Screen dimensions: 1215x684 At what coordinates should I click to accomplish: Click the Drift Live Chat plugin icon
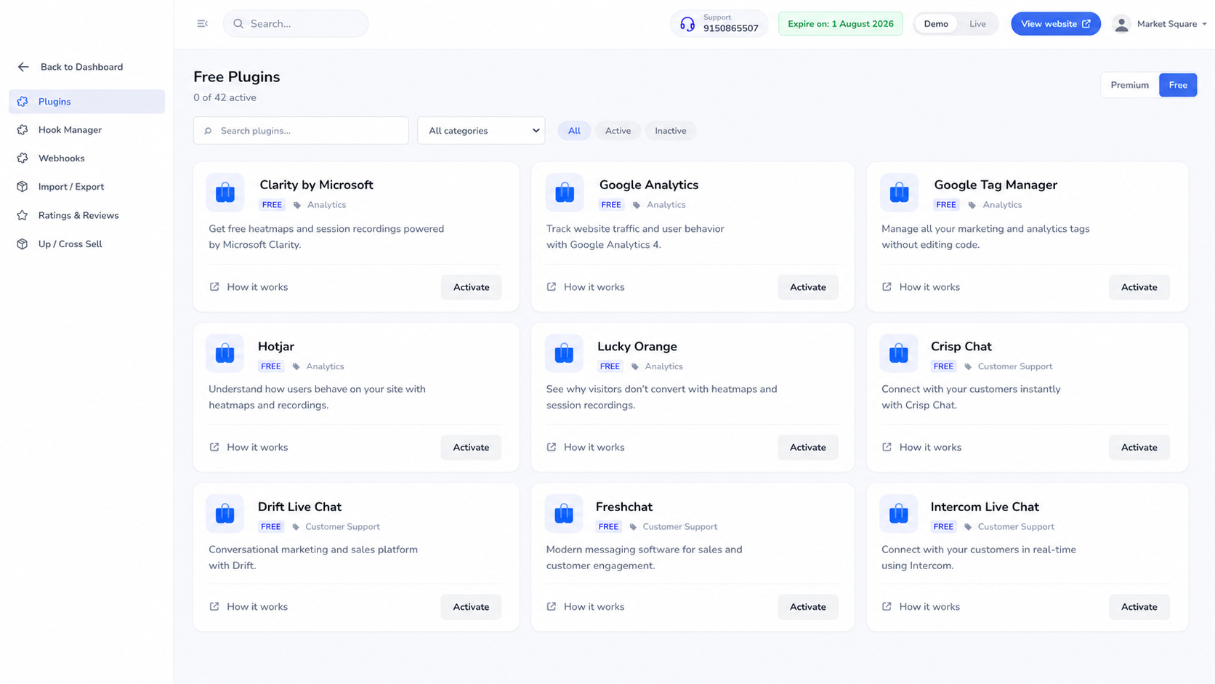[225, 514]
